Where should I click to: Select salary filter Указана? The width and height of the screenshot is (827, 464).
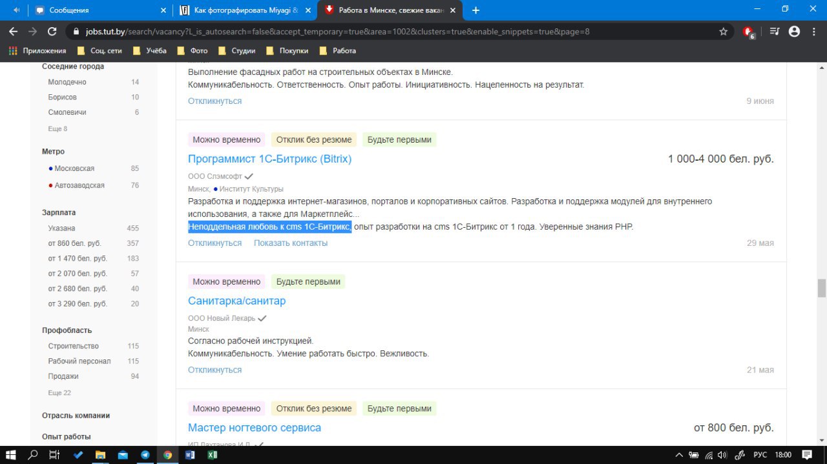(x=61, y=228)
